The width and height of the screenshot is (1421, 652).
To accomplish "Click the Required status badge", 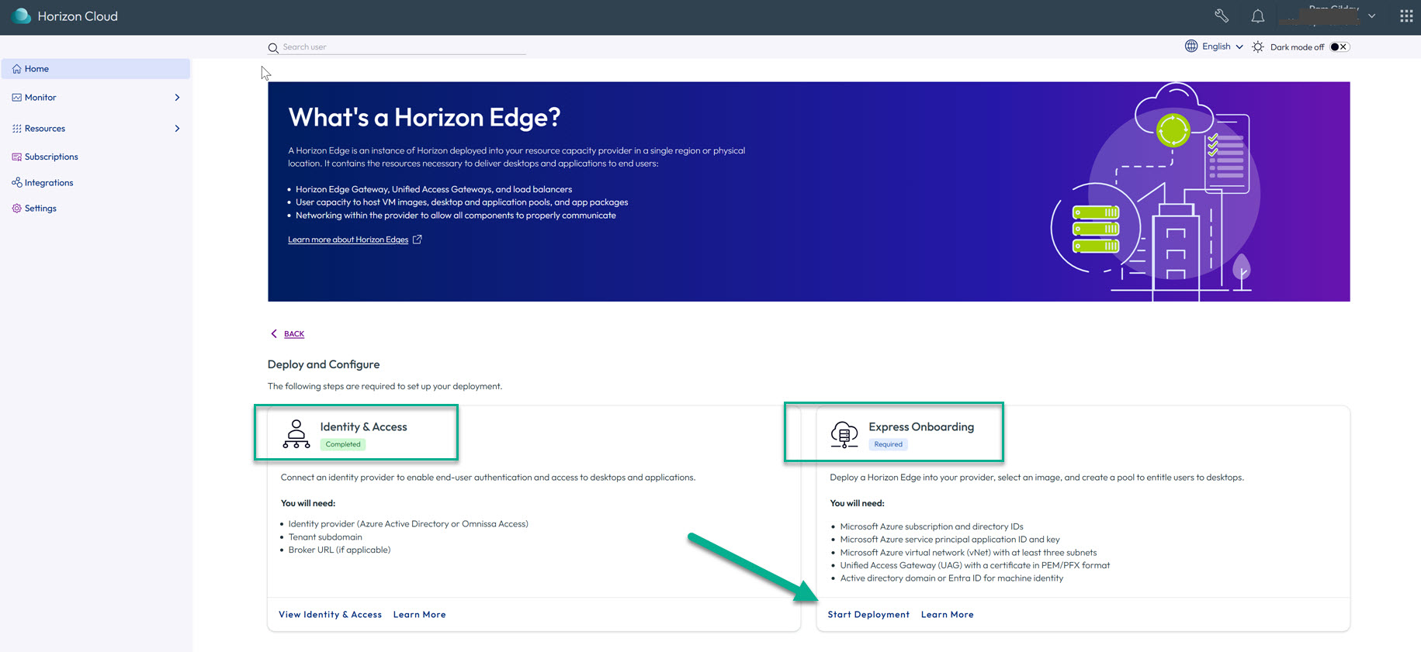I will tap(889, 444).
